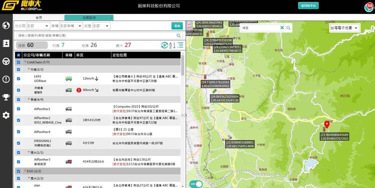Screen dimensions: 375x188
Task: Open the alert exclamation section in sidebar
Action: pos(6,79)
